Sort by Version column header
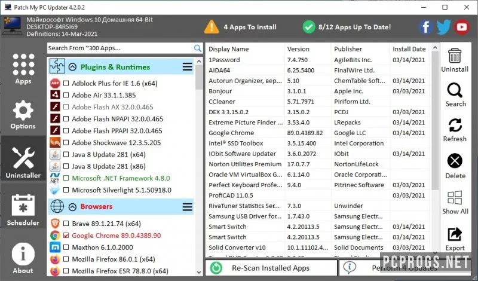The width and height of the screenshot is (478, 281). pos(308,49)
